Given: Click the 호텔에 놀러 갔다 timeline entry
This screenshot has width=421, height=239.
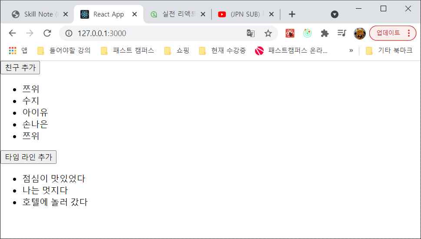Looking at the screenshot, I should point(55,202).
